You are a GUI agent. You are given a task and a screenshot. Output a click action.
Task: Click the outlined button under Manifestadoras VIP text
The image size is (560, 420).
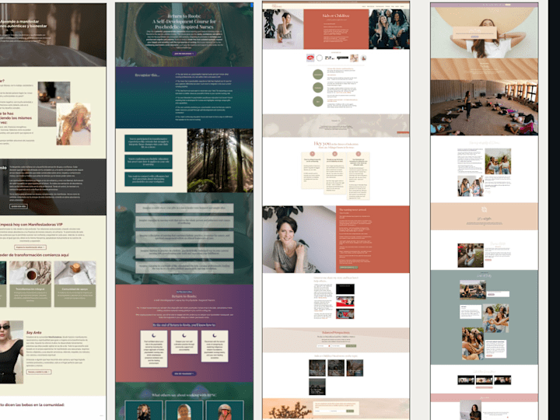[x=30, y=247]
